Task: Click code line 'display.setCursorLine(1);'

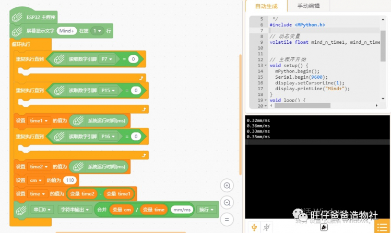Action: (310, 83)
